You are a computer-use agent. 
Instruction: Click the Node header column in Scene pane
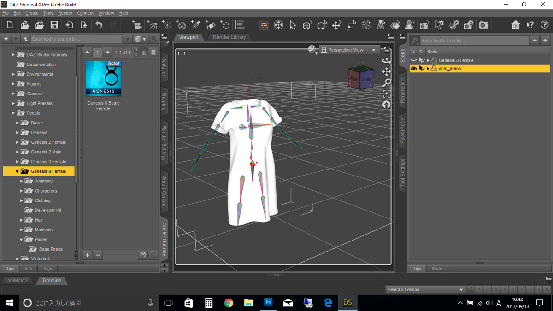[488, 52]
